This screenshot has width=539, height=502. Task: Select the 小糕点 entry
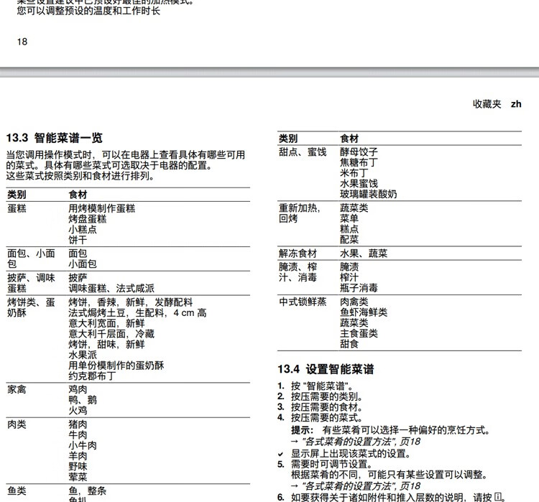coord(83,230)
